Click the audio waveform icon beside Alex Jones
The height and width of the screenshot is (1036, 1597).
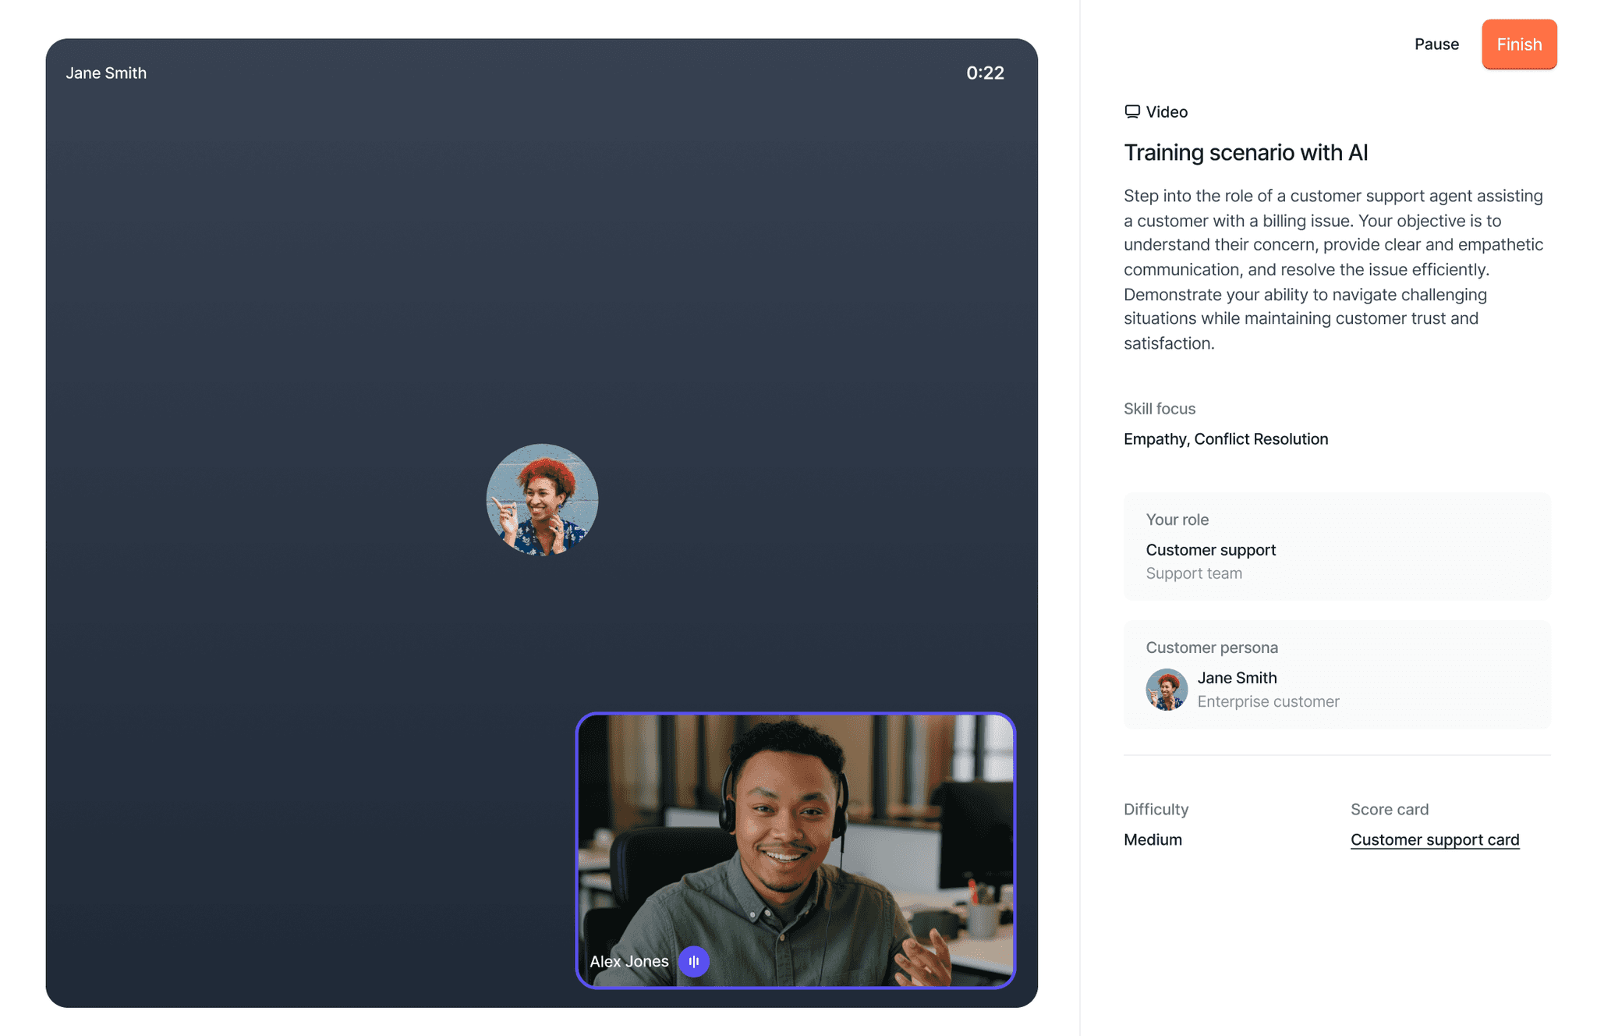693,961
